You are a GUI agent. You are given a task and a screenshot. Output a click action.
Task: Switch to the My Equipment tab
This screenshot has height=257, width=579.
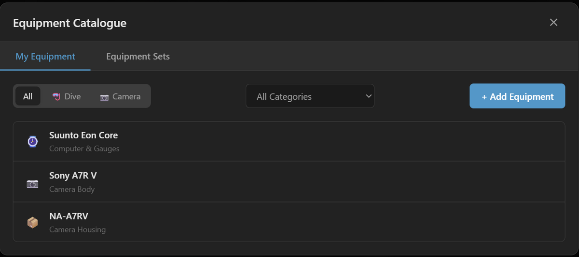tap(45, 56)
